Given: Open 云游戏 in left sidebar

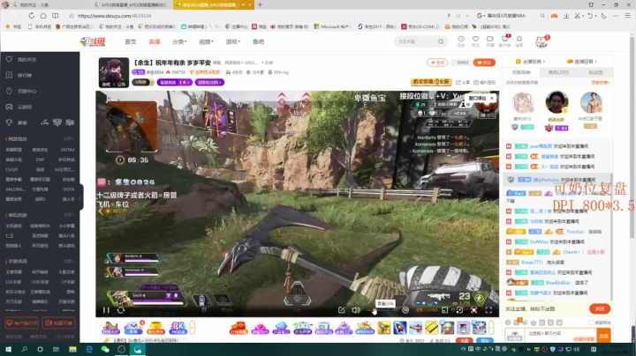Looking at the screenshot, I should (25, 107).
